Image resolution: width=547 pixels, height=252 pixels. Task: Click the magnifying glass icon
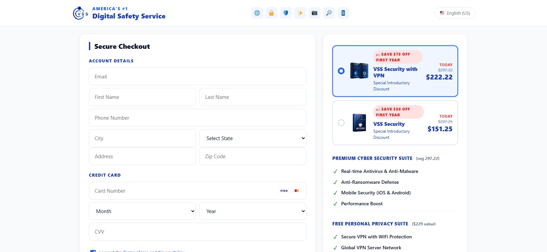pos(329,13)
